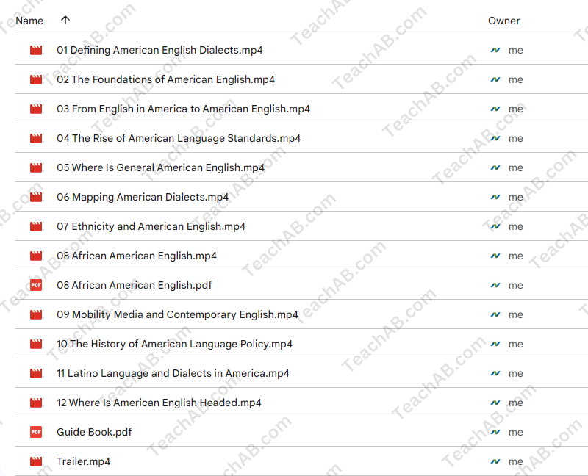Select 09 Mobility Media and Contemporary English.mp4
Viewport: 588px width, 476px height.
pyautogui.click(x=177, y=314)
